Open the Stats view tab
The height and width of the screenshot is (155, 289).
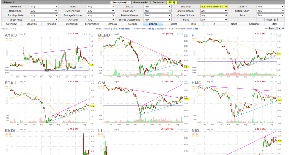pyautogui.click(x=274, y=24)
